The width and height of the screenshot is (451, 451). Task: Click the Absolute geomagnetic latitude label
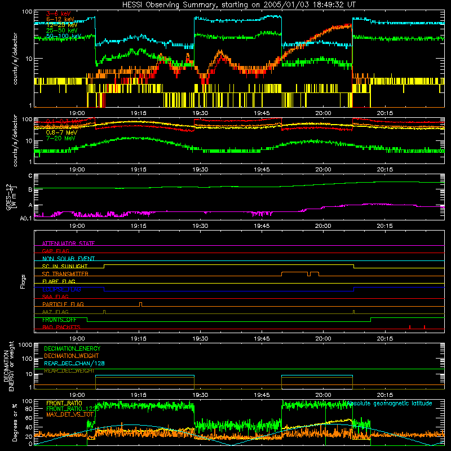[390, 403]
